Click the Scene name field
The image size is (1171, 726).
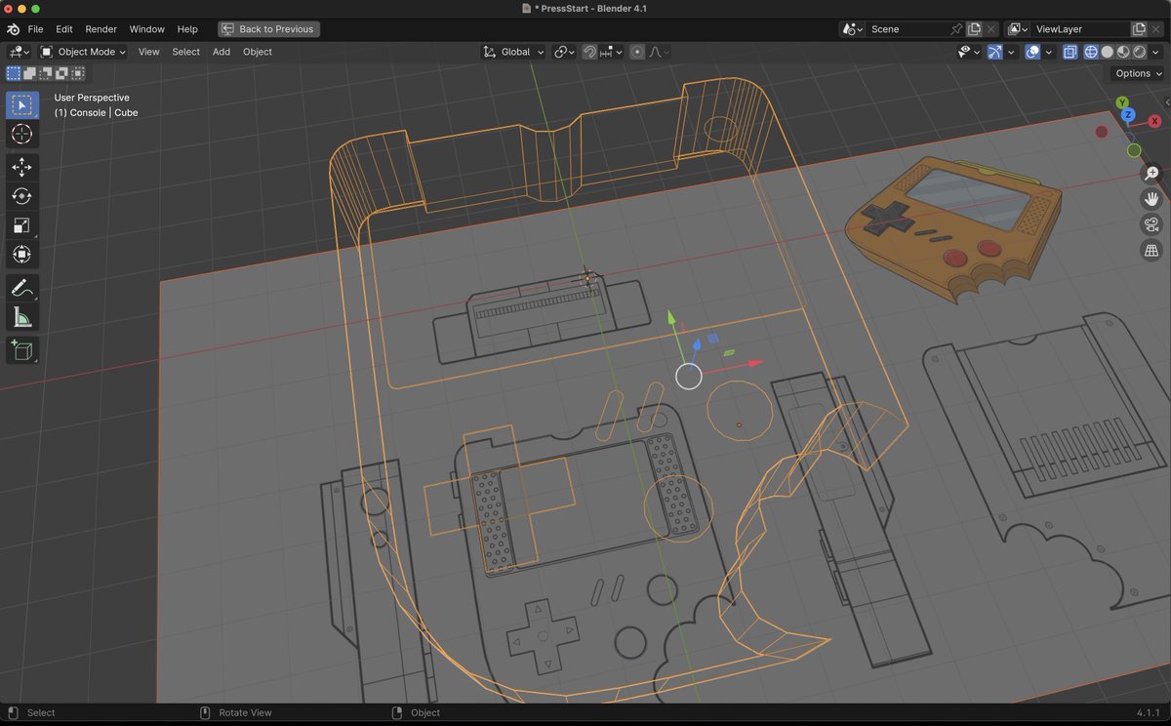908,29
